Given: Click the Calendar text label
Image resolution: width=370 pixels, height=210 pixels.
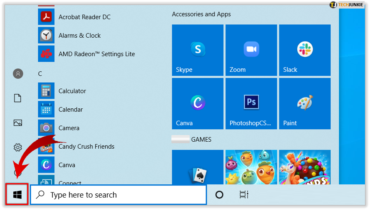Looking at the screenshot, I should coord(71,109).
